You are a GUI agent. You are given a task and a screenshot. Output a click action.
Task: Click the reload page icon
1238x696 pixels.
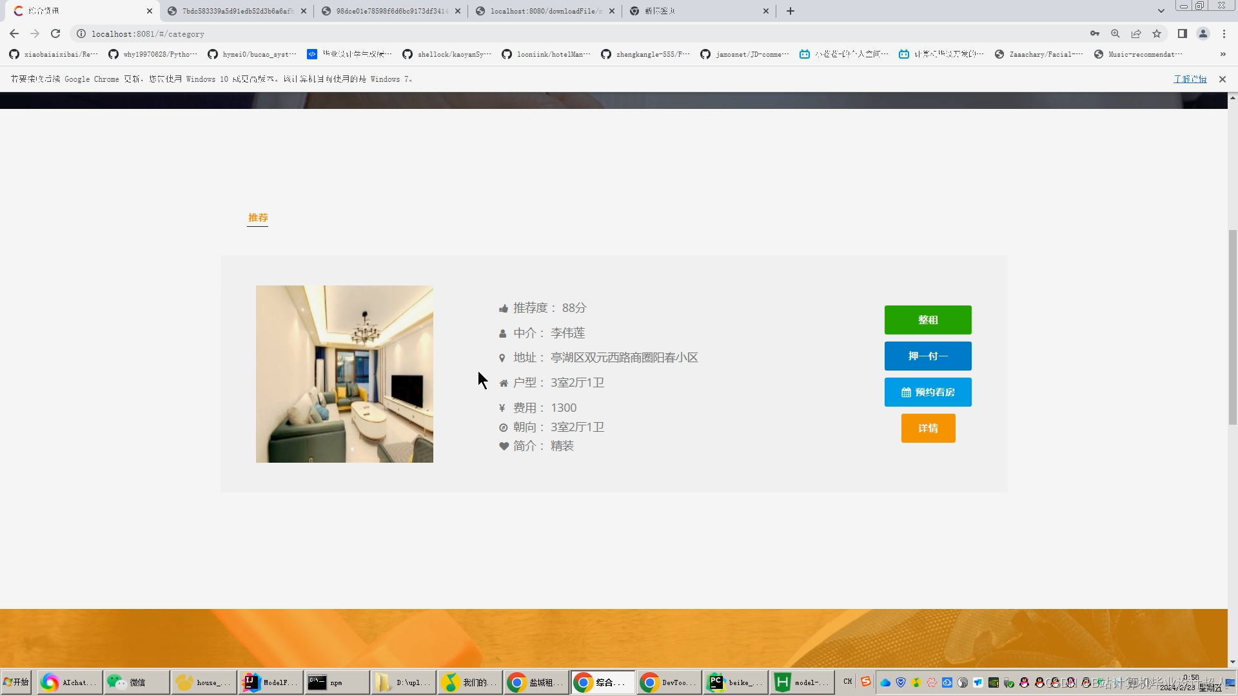pos(55,34)
